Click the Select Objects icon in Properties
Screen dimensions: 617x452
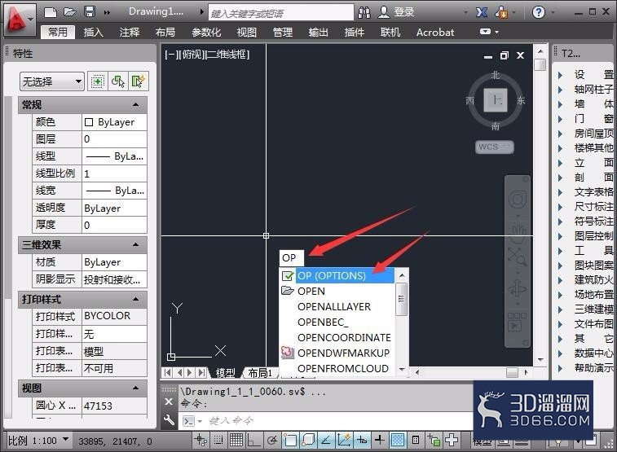[117, 81]
